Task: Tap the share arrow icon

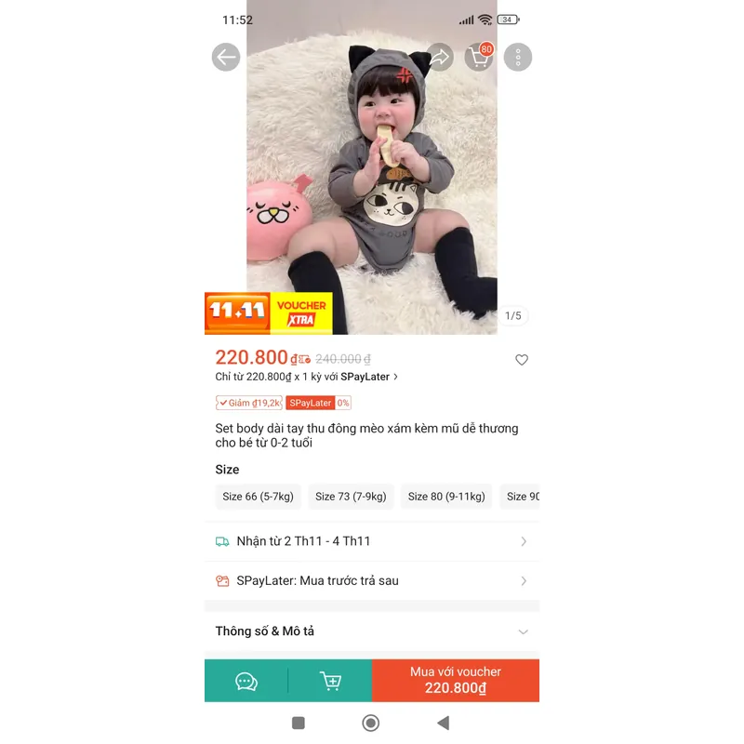Action: click(439, 58)
